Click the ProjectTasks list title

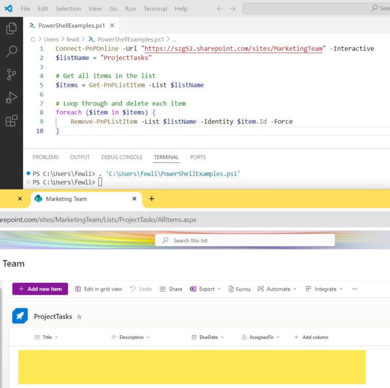click(x=53, y=316)
